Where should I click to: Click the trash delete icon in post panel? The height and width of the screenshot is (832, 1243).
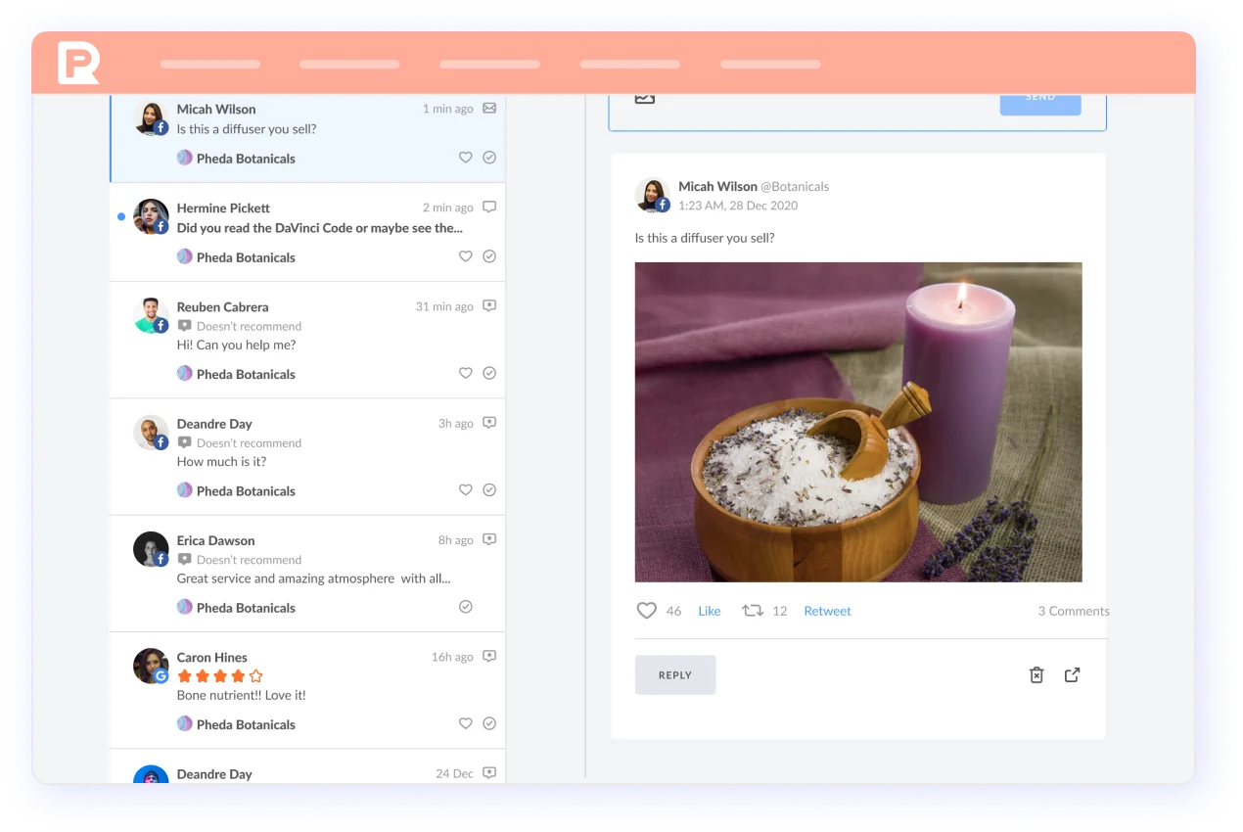pos(1036,674)
